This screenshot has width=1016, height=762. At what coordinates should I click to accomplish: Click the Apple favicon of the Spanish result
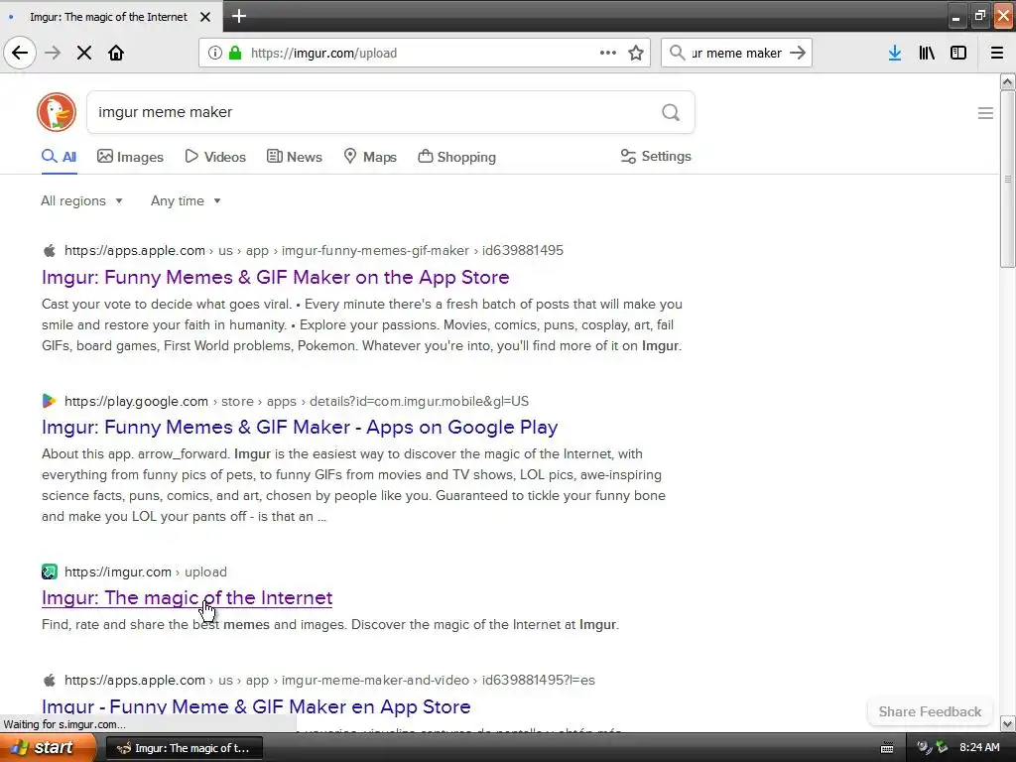click(x=50, y=680)
